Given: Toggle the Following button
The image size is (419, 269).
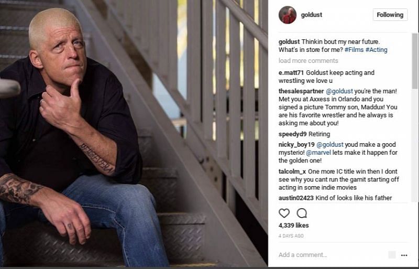Looking at the screenshot, I should (x=390, y=15).
